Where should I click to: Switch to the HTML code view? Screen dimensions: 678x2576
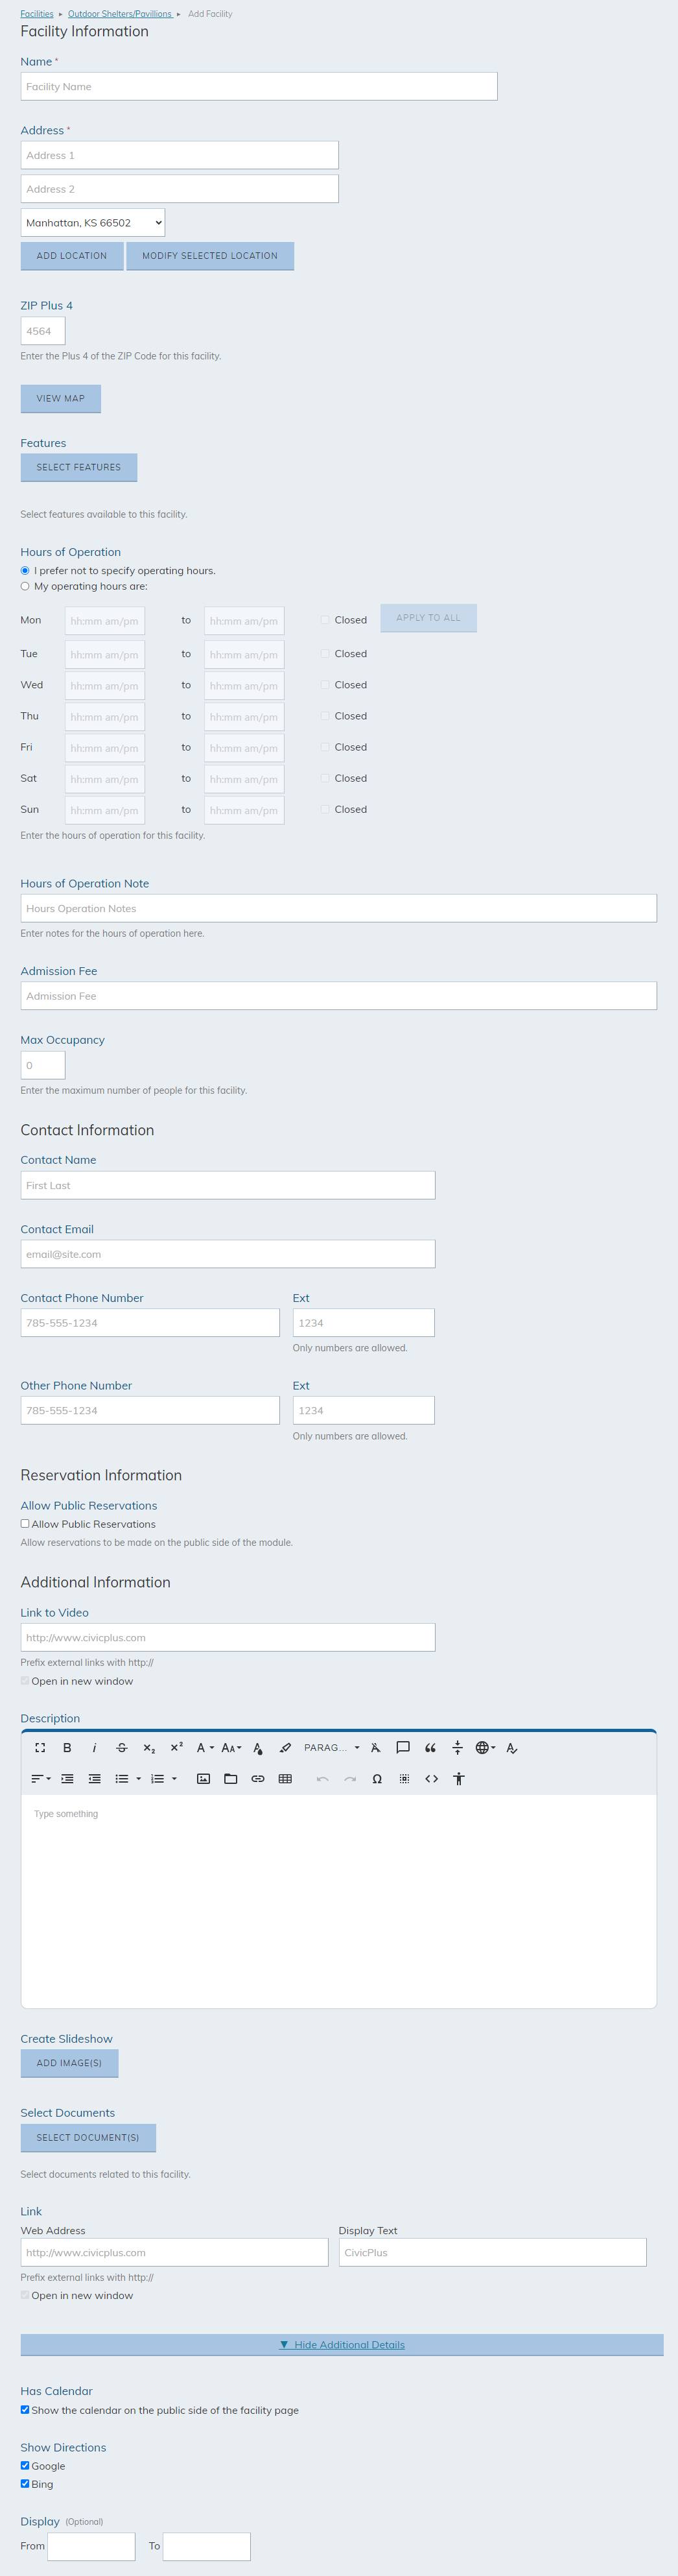coord(431,1779)
